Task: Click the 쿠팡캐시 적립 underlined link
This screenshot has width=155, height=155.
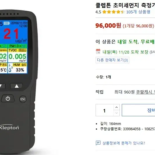Action: (x=145, y=92)
